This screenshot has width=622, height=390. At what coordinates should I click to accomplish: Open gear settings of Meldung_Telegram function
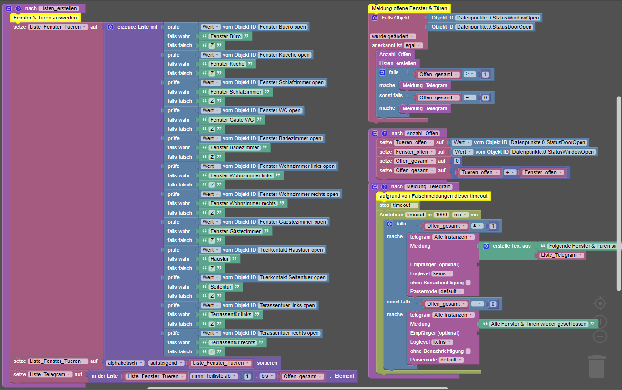click(375, 186)
